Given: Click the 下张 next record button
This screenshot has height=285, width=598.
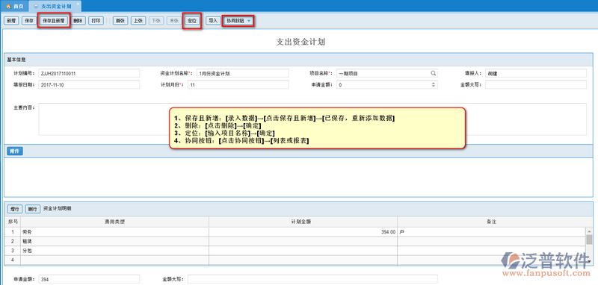Looking at the screenshot, I should [155, 21].
